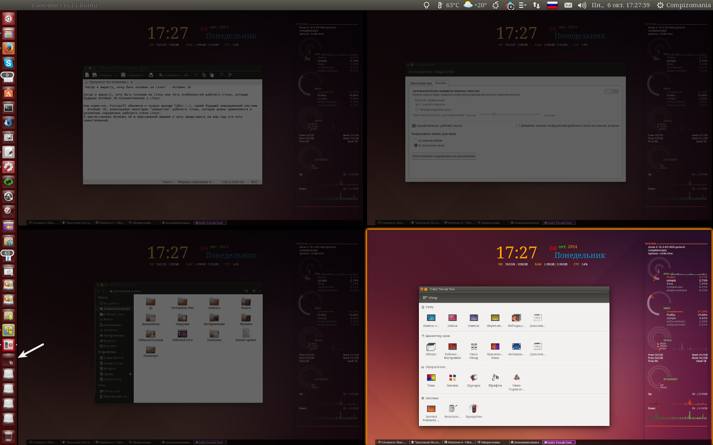713x445 pixels.
Task: Open the date and time indicator menu
Action: point(620,5)
